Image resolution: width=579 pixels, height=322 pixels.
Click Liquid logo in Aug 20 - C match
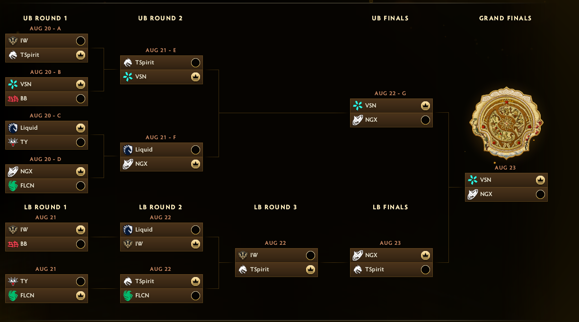[x=13, y=128]
